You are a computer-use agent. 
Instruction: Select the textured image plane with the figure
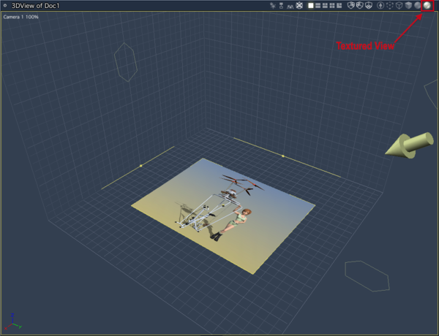(224, 217)
